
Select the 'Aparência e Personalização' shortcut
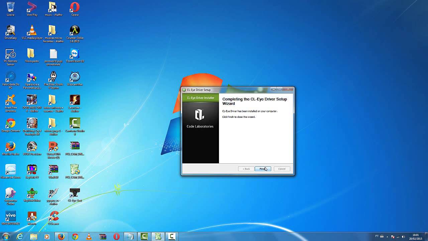pyautogui.click(x=32, y=80)
